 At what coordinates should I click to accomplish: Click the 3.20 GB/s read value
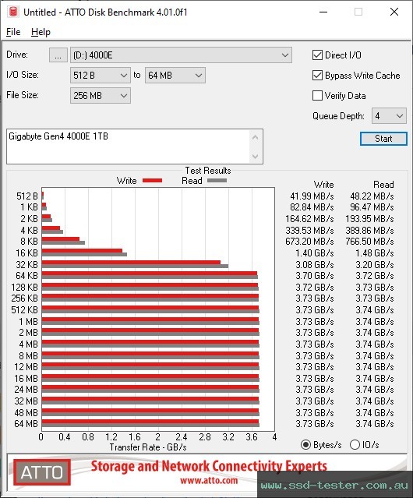click(x=375, y=264)
